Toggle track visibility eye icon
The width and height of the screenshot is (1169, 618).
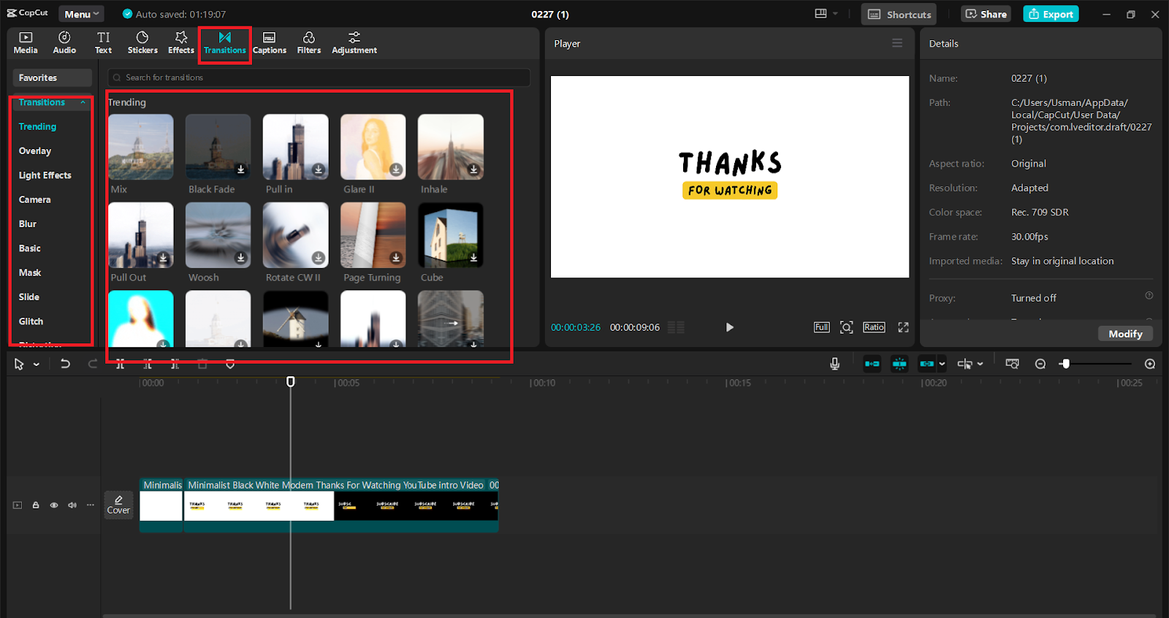54,505
